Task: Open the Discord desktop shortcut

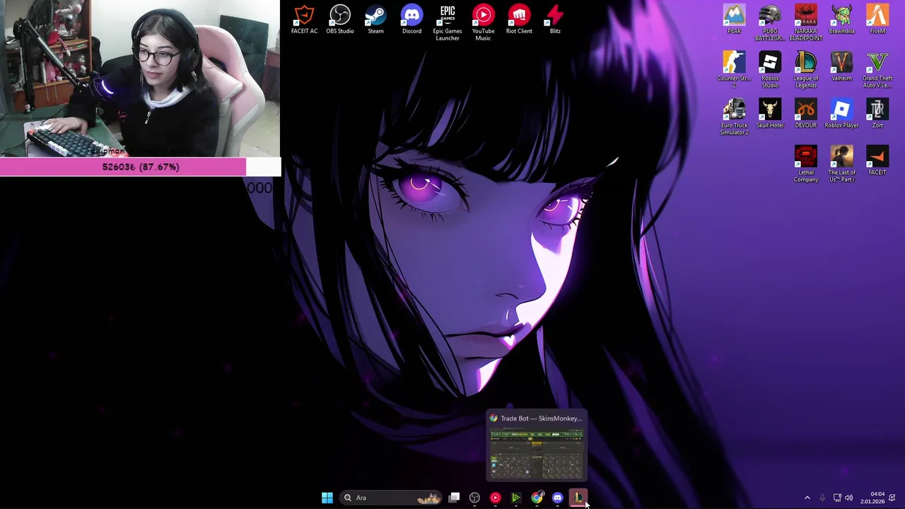Action: [x=411, y=19]
